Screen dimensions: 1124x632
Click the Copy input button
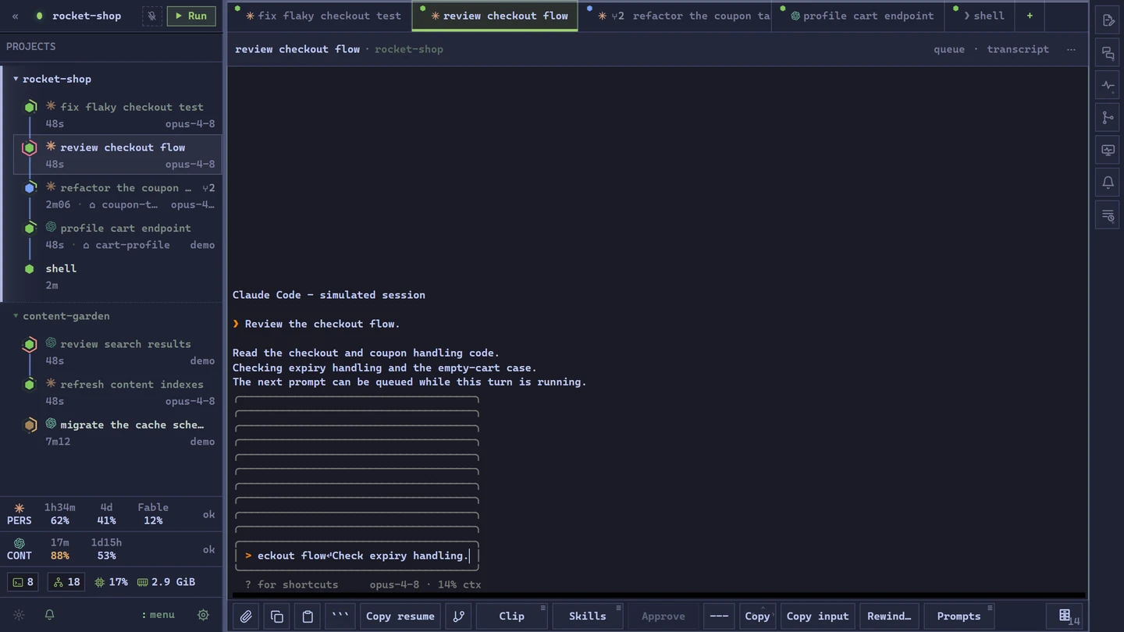[x=817, y=616]
